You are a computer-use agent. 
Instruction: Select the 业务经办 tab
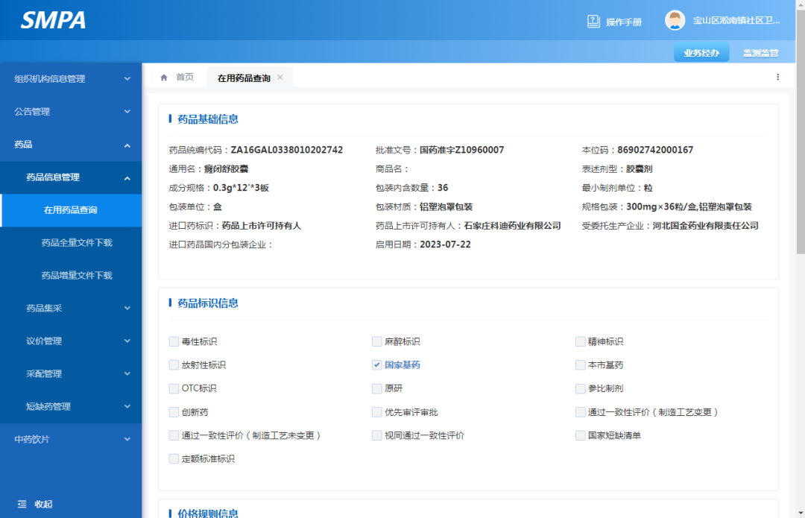pyautogui.click(x=701, y=52)
